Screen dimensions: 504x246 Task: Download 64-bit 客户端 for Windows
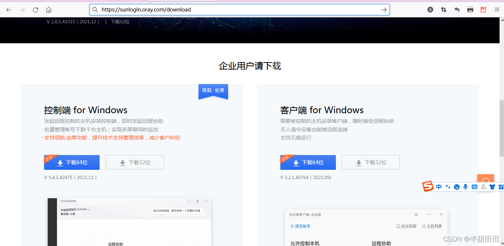click(308, 162)
